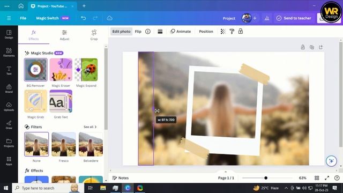This screenshot has width=343, height=193.
Task: Select the Project browser tab
Action: pyautogui.click(x=52, y=6)
